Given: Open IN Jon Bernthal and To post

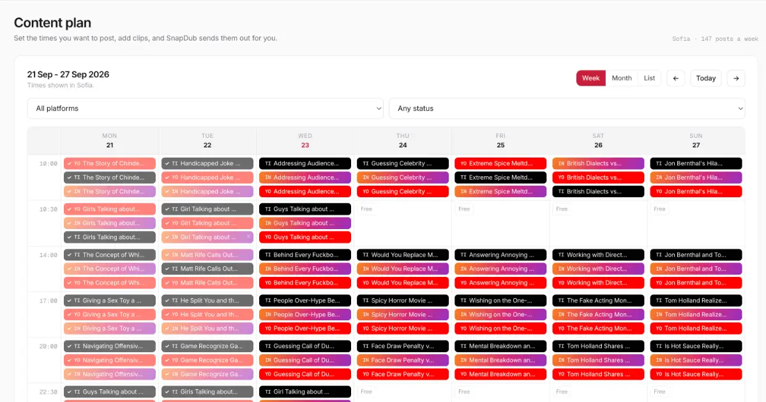Looking at the screenshot, I should coord(696,269).
